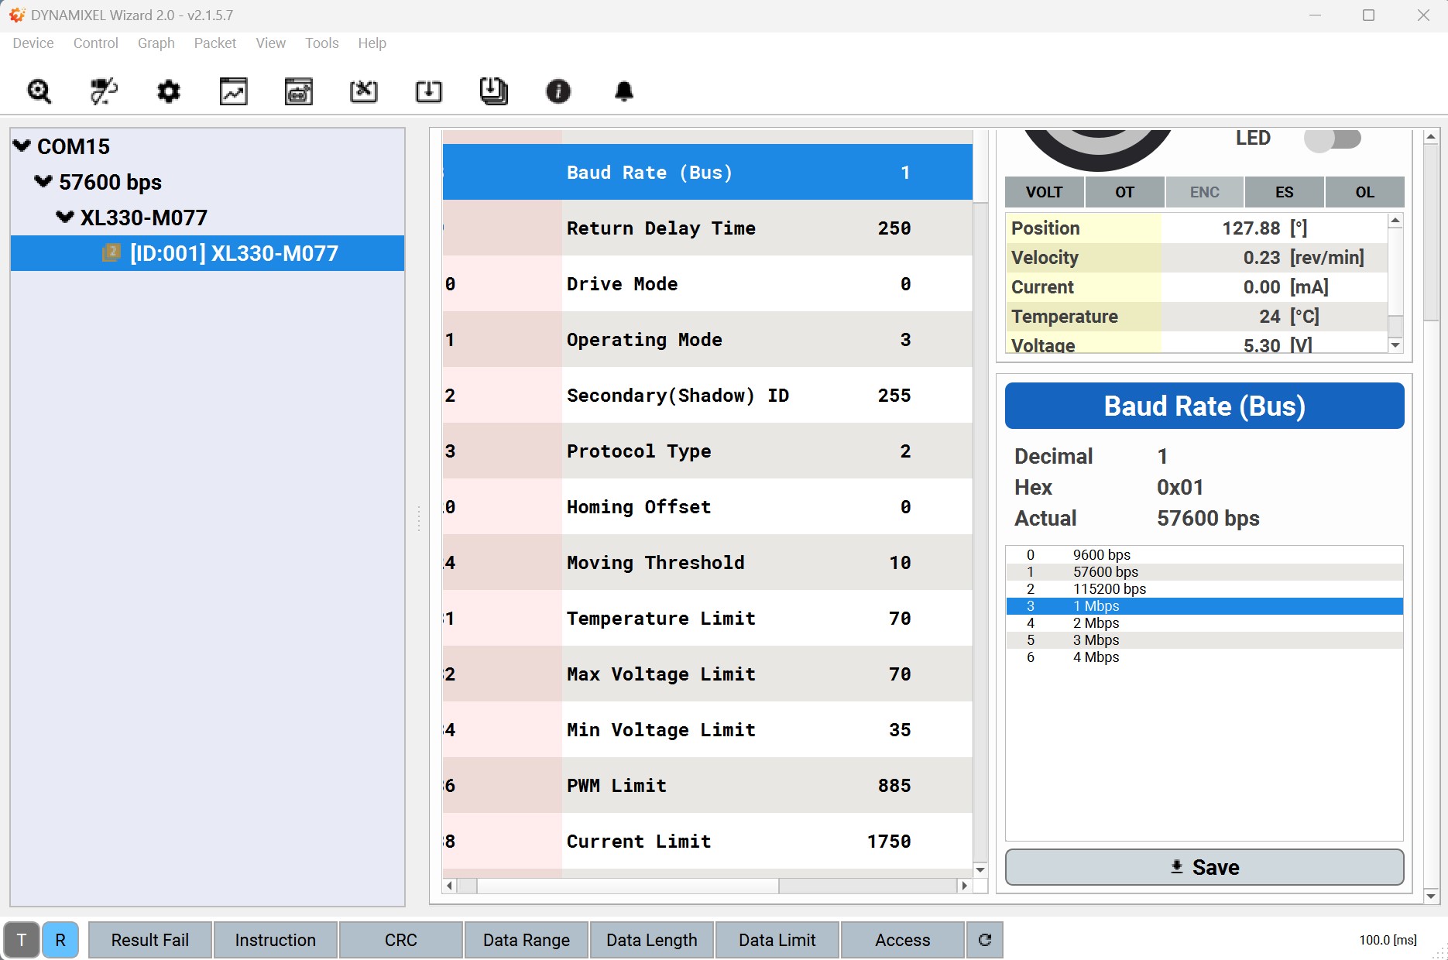Toggle the R indicator button
This screenshot has height=960, width=1448.
(x=60, y=940)
